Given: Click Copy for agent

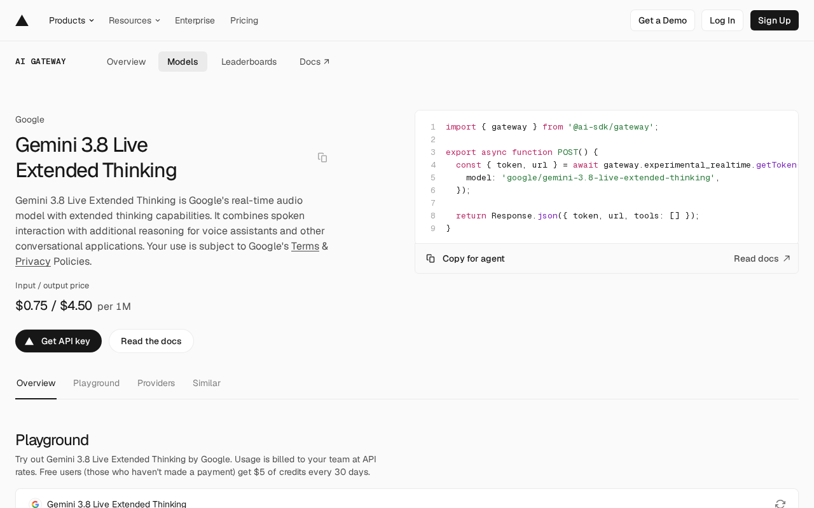Looking at the screenshot, I should [466, 258].
